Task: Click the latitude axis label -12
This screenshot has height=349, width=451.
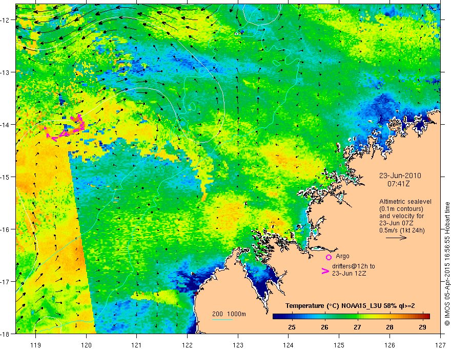Action: tap(6, 20)
